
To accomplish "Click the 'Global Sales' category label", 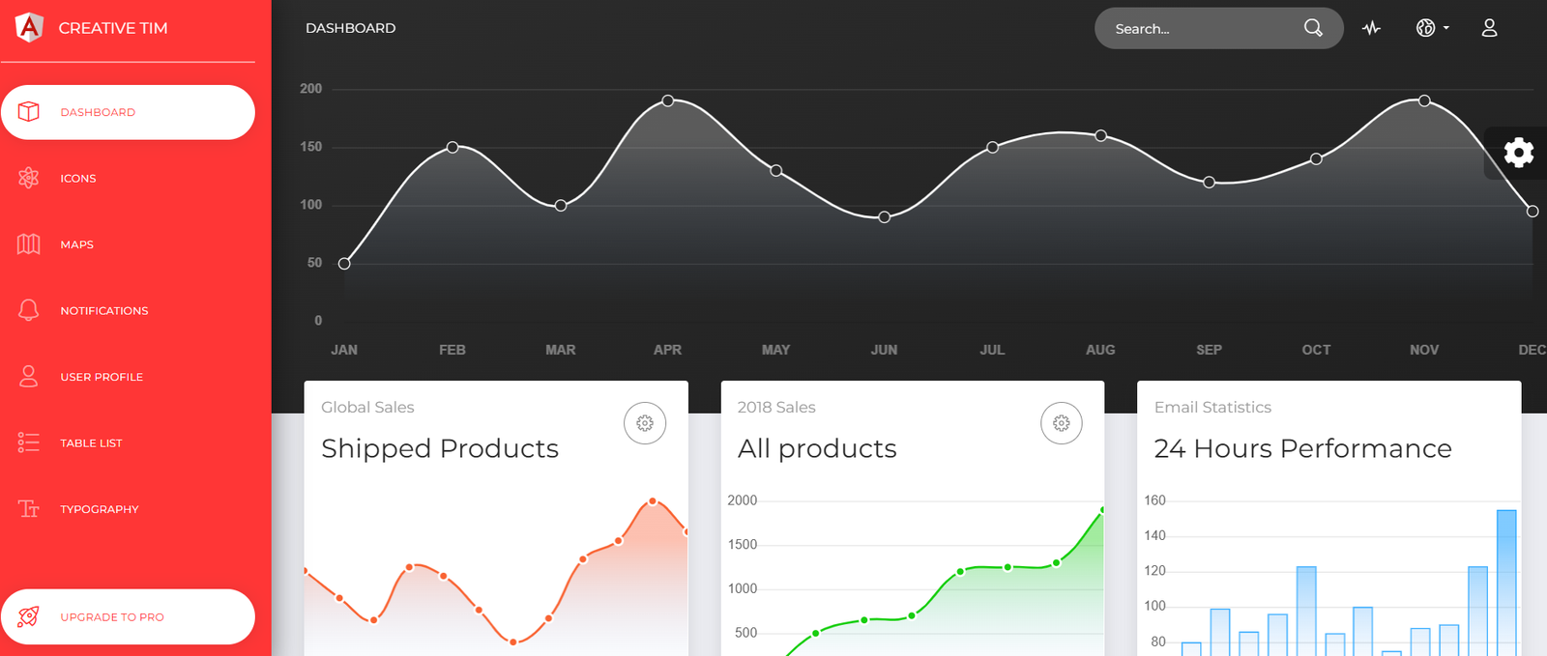I will pyautogui.click(x=367, y=408).
